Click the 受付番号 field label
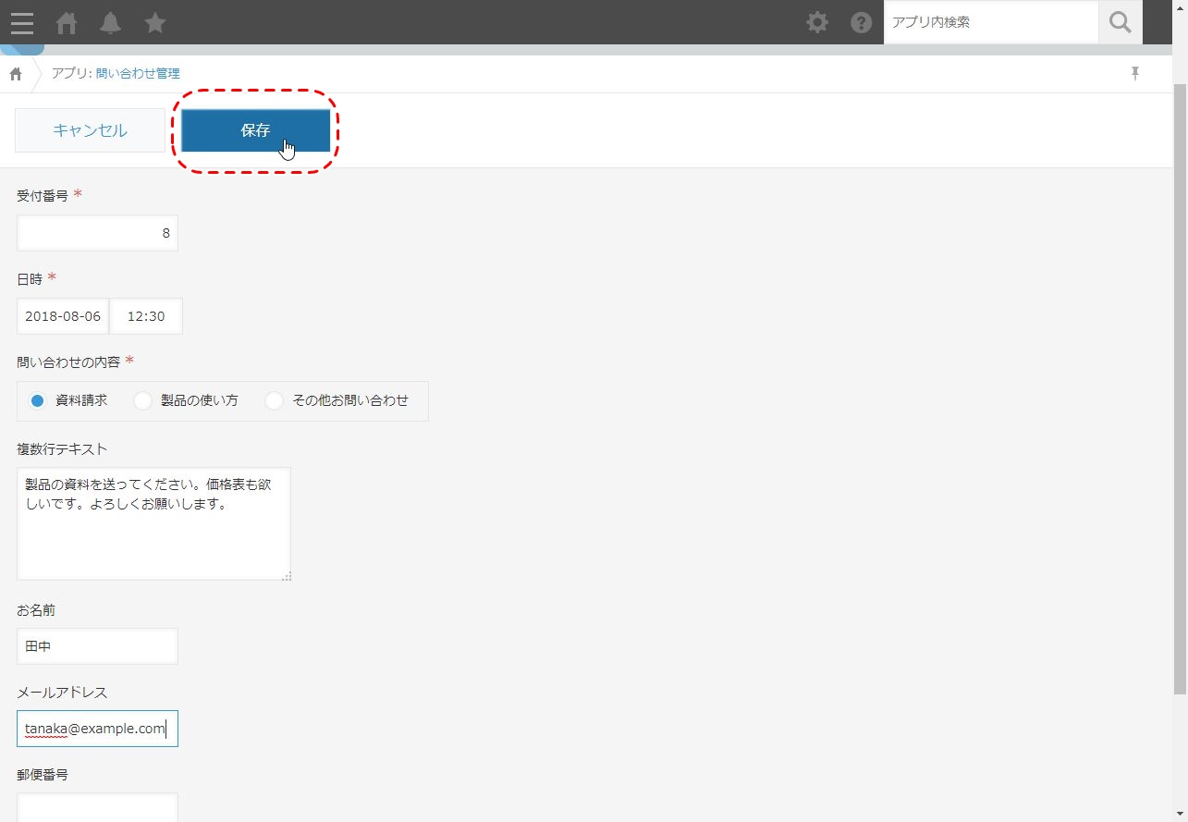This screenshot has height=822, width=1188. pos(43,196)
